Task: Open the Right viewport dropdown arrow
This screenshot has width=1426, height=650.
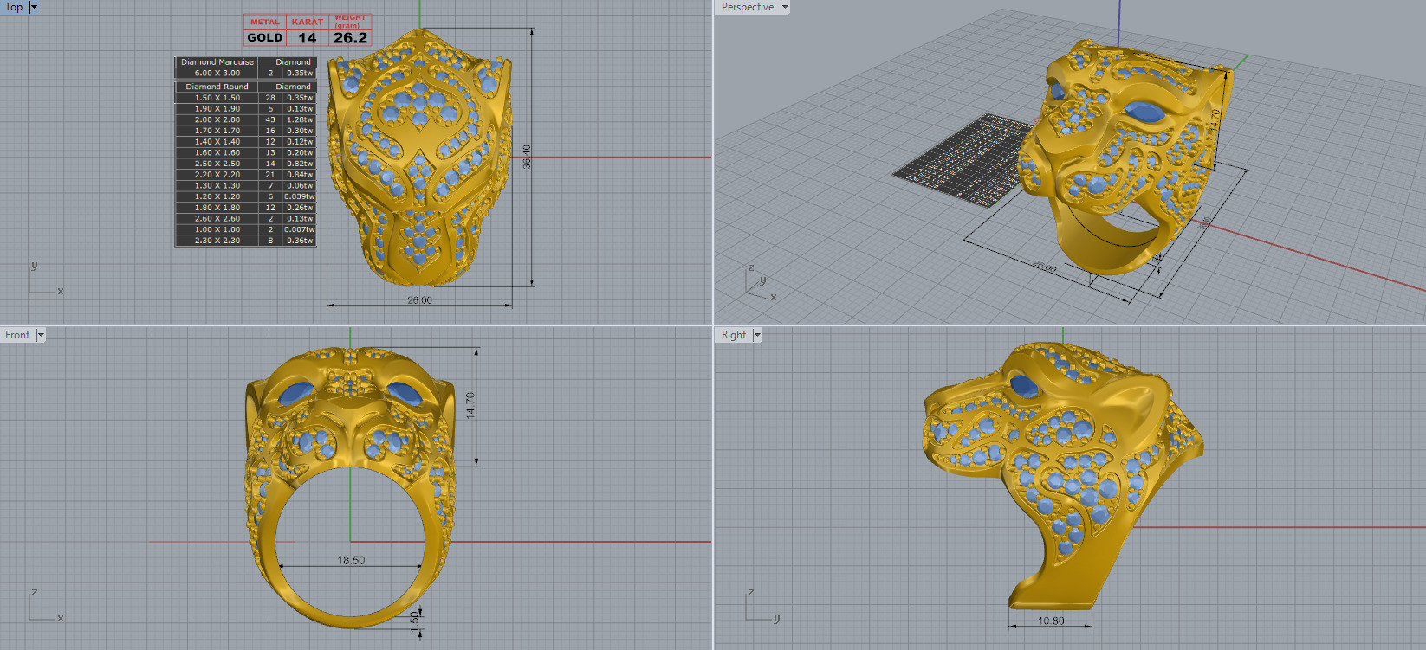Action: pos(757,335)
